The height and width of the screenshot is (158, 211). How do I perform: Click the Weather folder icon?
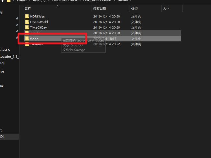[27, 44]
